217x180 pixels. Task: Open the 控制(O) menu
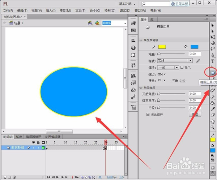pyautogui.click(x=110, y=10)
